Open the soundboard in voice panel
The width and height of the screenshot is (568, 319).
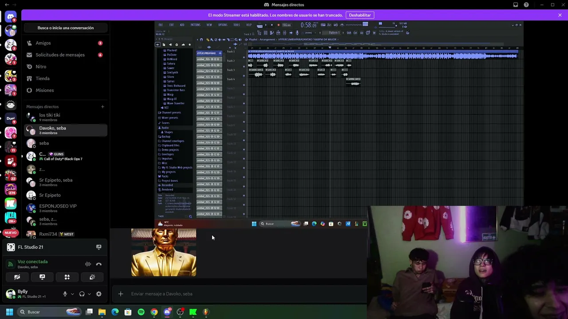click(x=92, y=277)
